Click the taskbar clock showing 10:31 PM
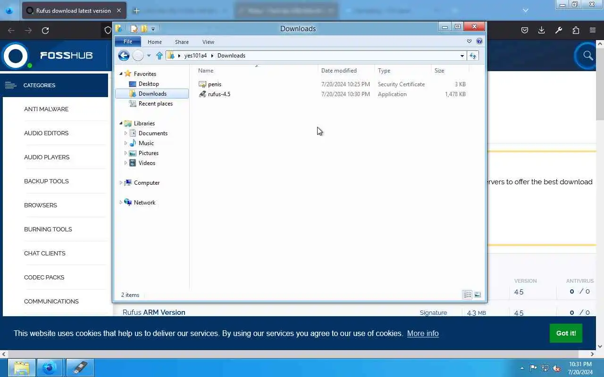This screenshot has height=377, width=604. [x=580, y=368]
